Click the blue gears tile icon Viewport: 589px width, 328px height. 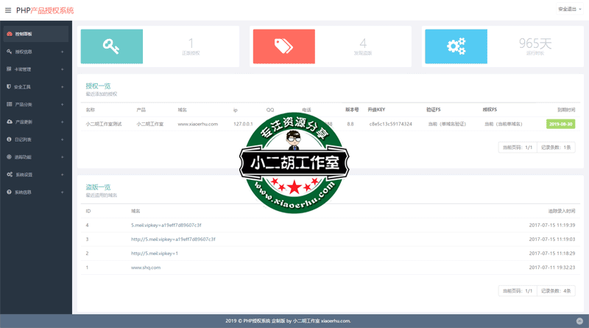(x=456, y=46)
